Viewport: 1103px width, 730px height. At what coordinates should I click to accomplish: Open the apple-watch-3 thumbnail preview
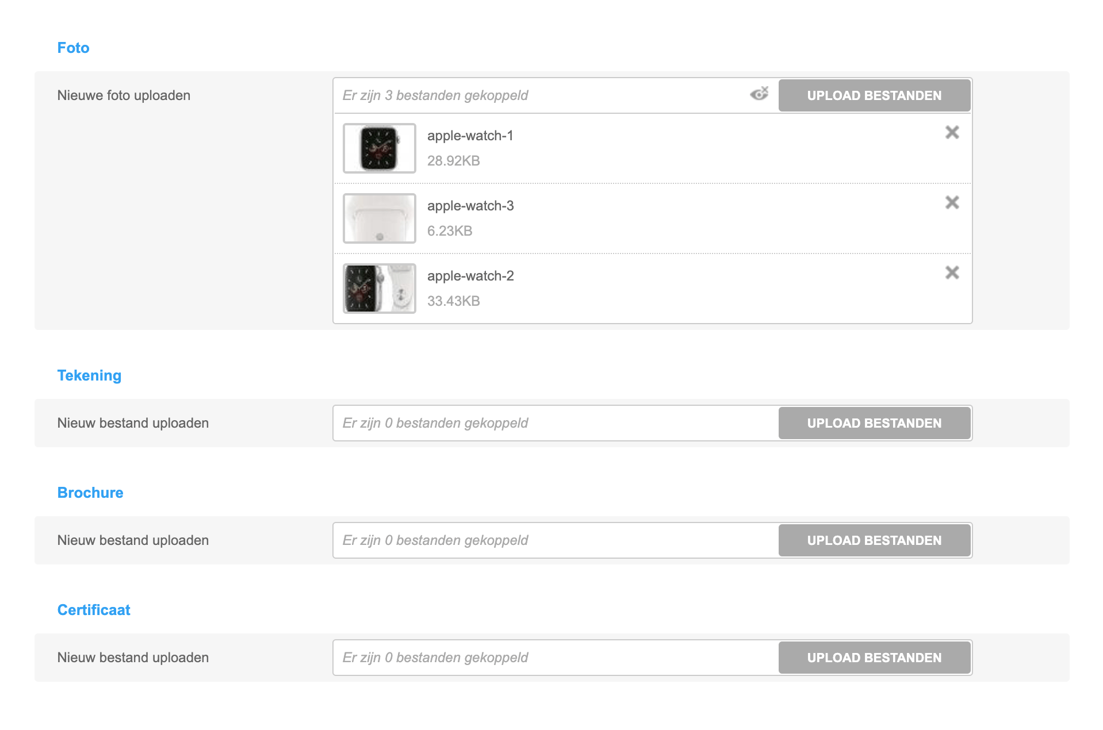380,218
